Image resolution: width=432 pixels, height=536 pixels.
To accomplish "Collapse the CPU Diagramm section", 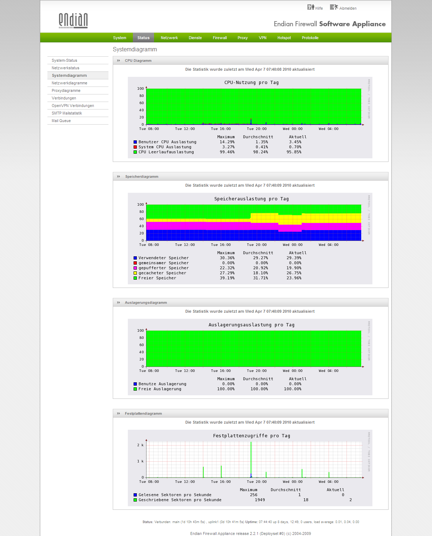I will click(x=119, y=61).
